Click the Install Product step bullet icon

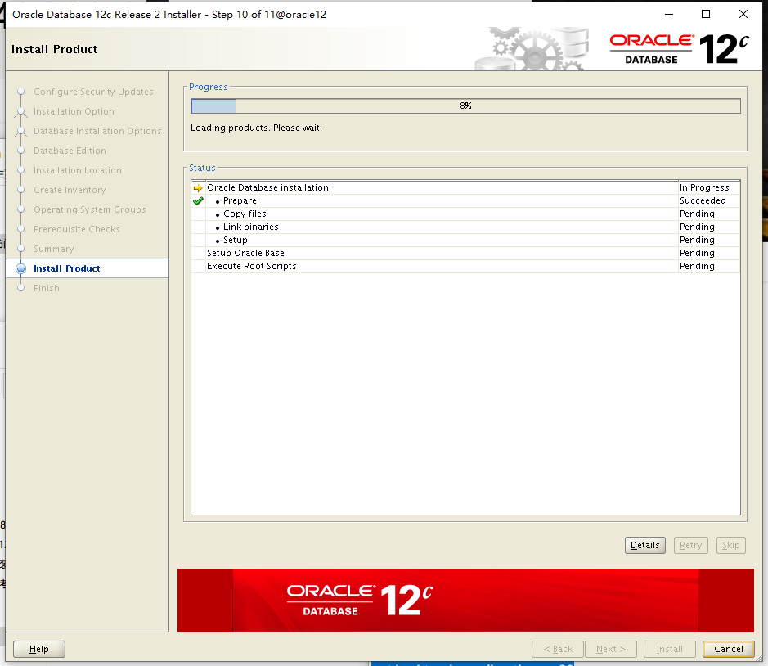[21, 268]
